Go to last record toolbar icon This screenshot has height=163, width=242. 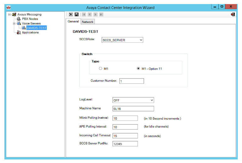(101, 14)
